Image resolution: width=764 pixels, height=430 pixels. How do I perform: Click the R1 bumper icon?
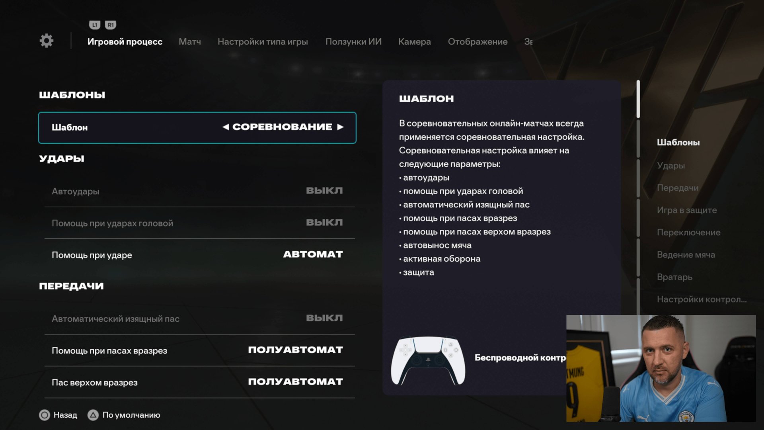(x=111, y=25)
